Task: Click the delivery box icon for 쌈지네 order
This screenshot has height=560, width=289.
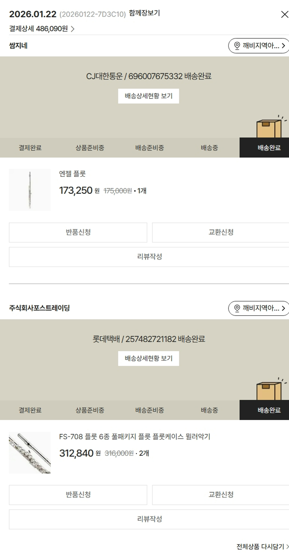Action: [x=269, y=128]
